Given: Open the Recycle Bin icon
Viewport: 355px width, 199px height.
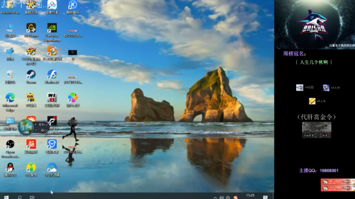Looking at the screenshot, I should pos(10,77).
